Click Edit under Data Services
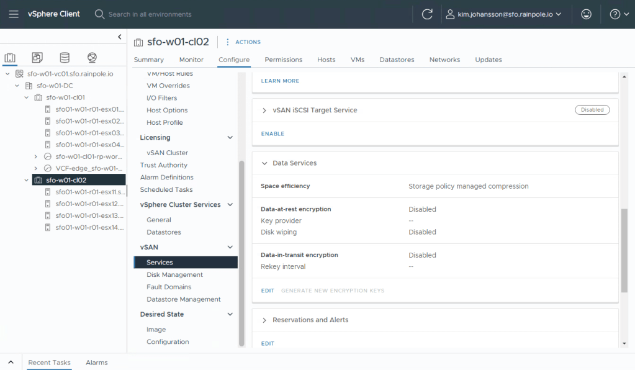The height and width of the screenshot is (370, 635). tap(268, 291)
